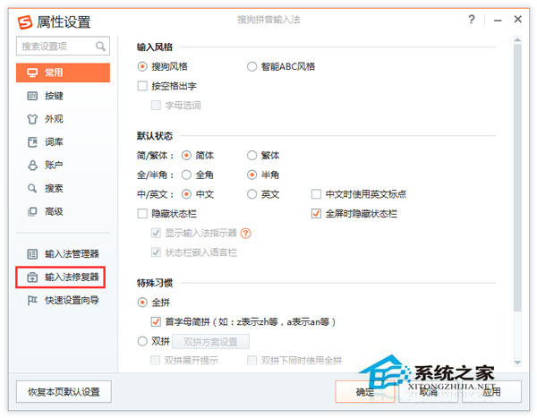The width and height of the screenshot is (537, 418).
Task: Click the magnifier icon beside 搜索 in the sidebar
Action: click(32, 188)
